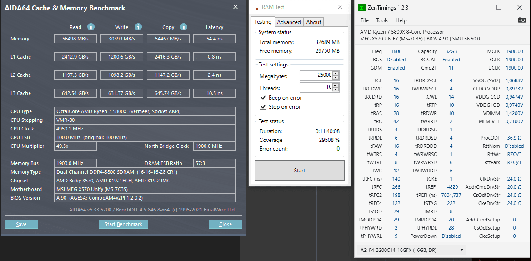Select the Memory Write 30399 MB/s field
The width and height of the screenshot is (531, 261).
coord(122,39)
